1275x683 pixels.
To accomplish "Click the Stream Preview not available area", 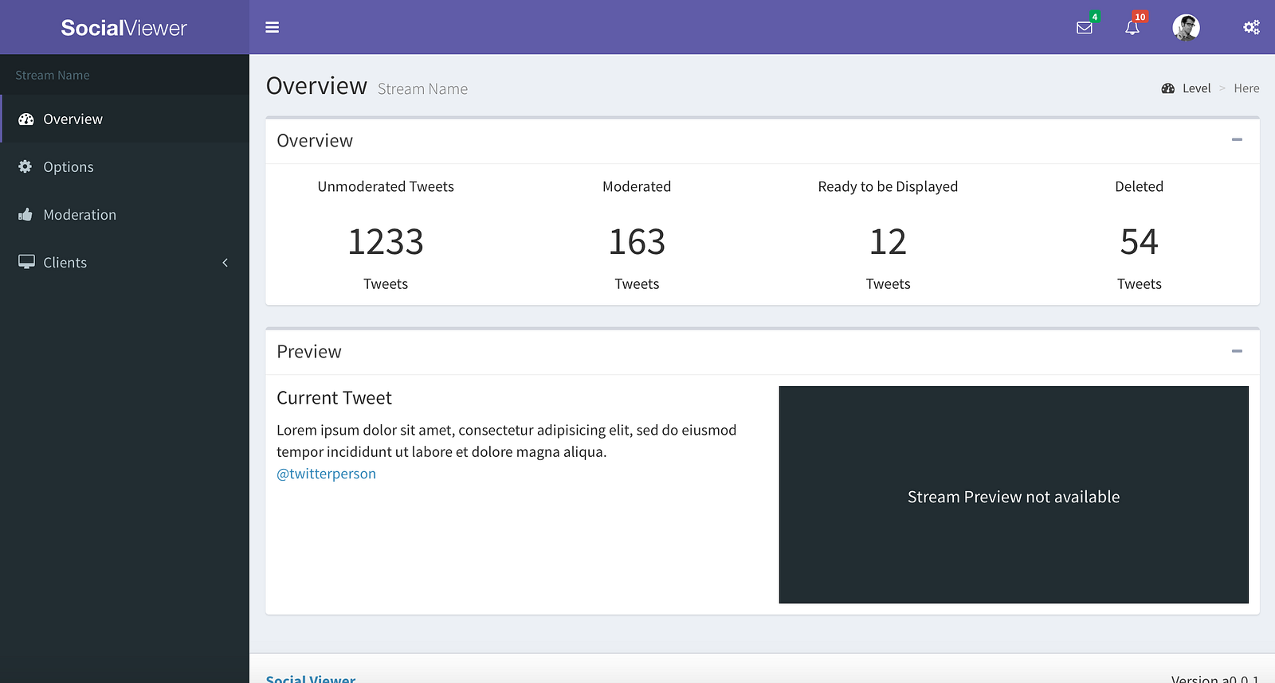I will [1014, 494].
